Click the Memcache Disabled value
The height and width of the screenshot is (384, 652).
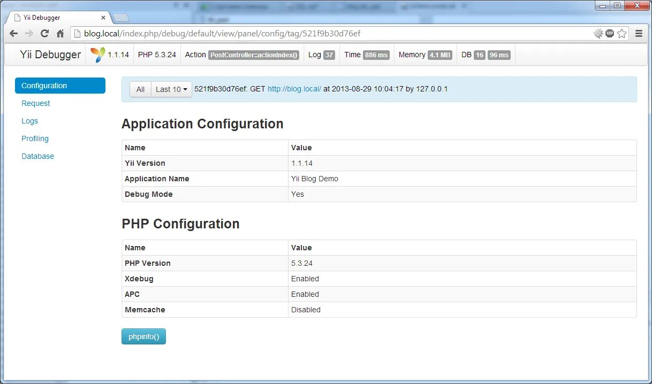pos(306,310)
